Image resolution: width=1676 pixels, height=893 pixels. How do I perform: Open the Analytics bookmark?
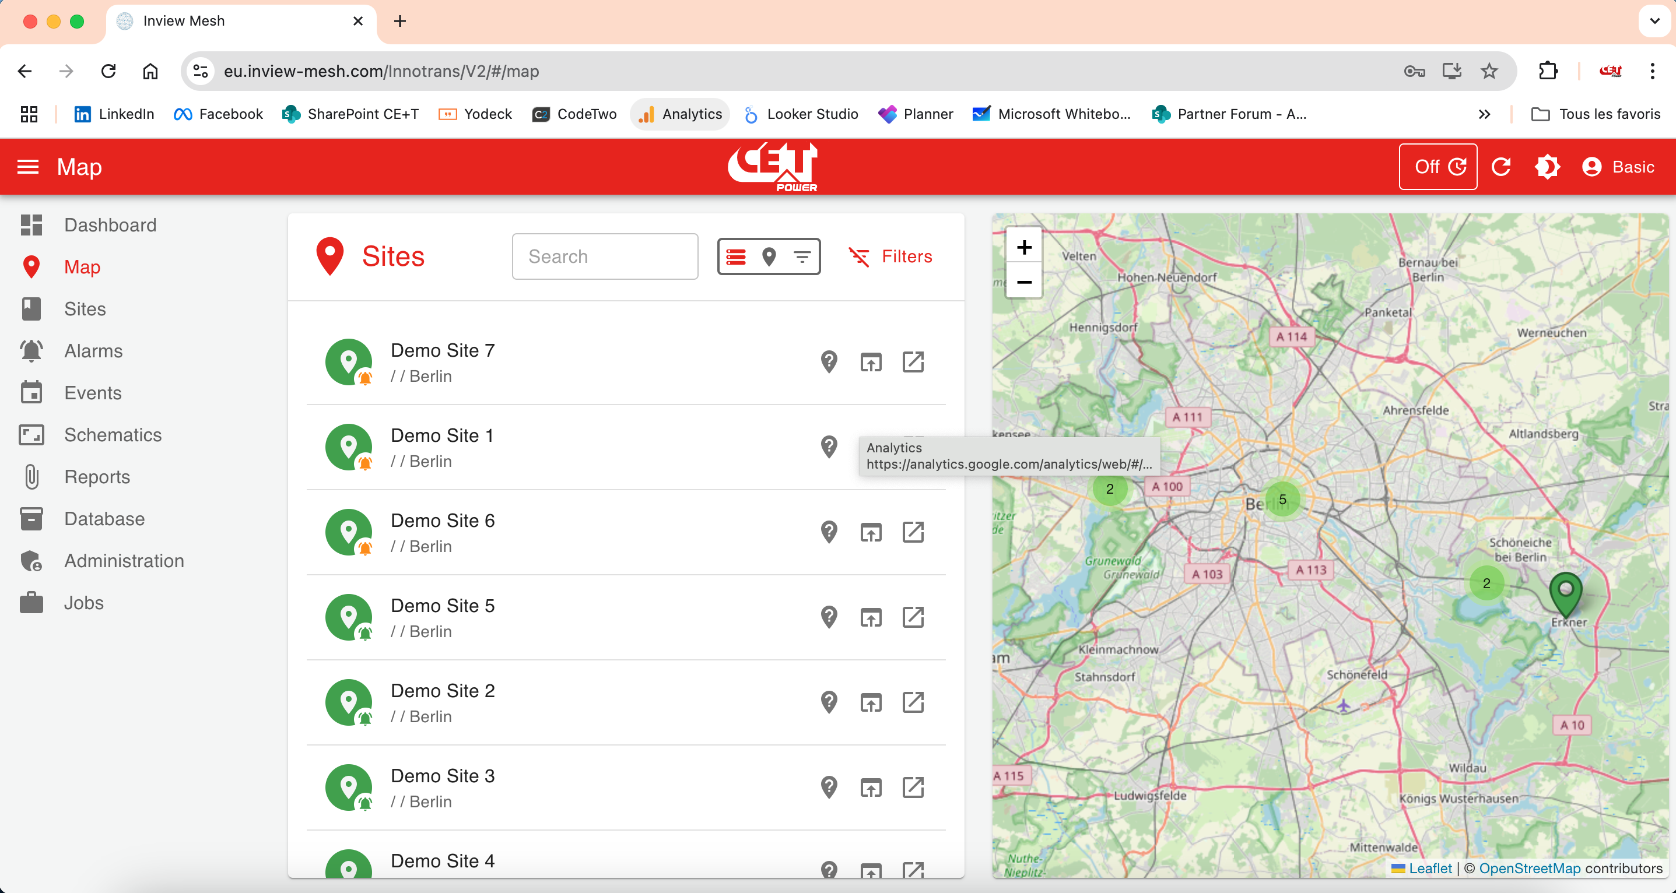pyautogui.click(x=679, y=114)
